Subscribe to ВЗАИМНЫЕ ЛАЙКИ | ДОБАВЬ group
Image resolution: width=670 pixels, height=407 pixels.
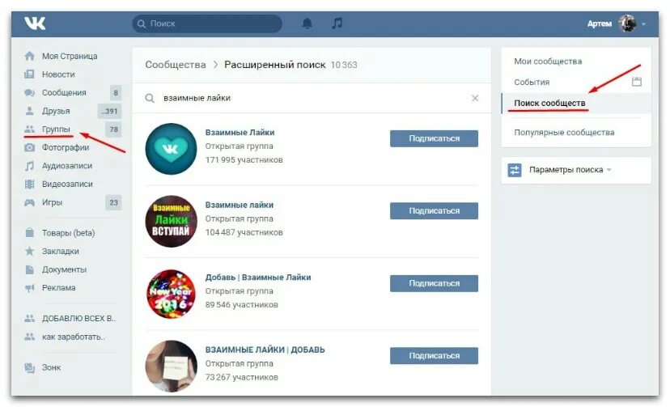point(434,356)
